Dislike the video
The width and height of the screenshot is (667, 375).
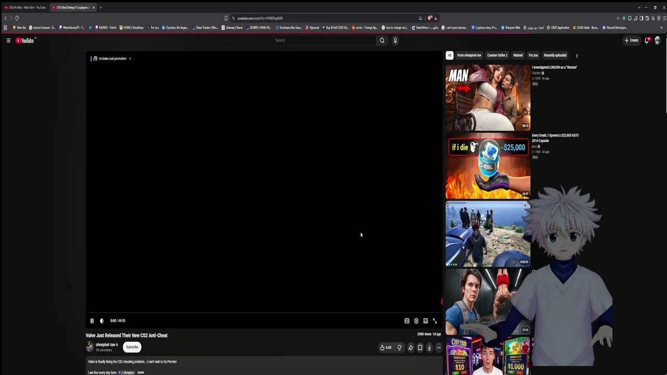[399, 347]
